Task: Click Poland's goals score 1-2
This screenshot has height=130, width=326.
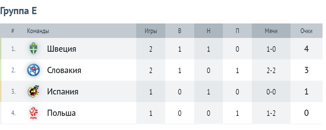Action: pos(271,113)
